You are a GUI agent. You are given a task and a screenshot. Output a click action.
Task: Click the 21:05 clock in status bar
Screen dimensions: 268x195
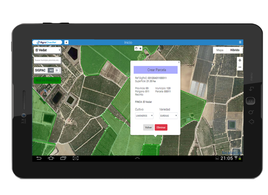pos(226,158)
